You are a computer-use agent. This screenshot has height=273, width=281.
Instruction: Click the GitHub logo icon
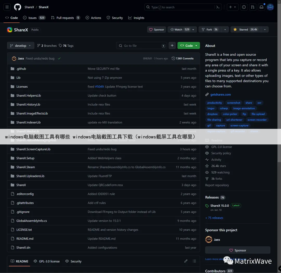17,7
